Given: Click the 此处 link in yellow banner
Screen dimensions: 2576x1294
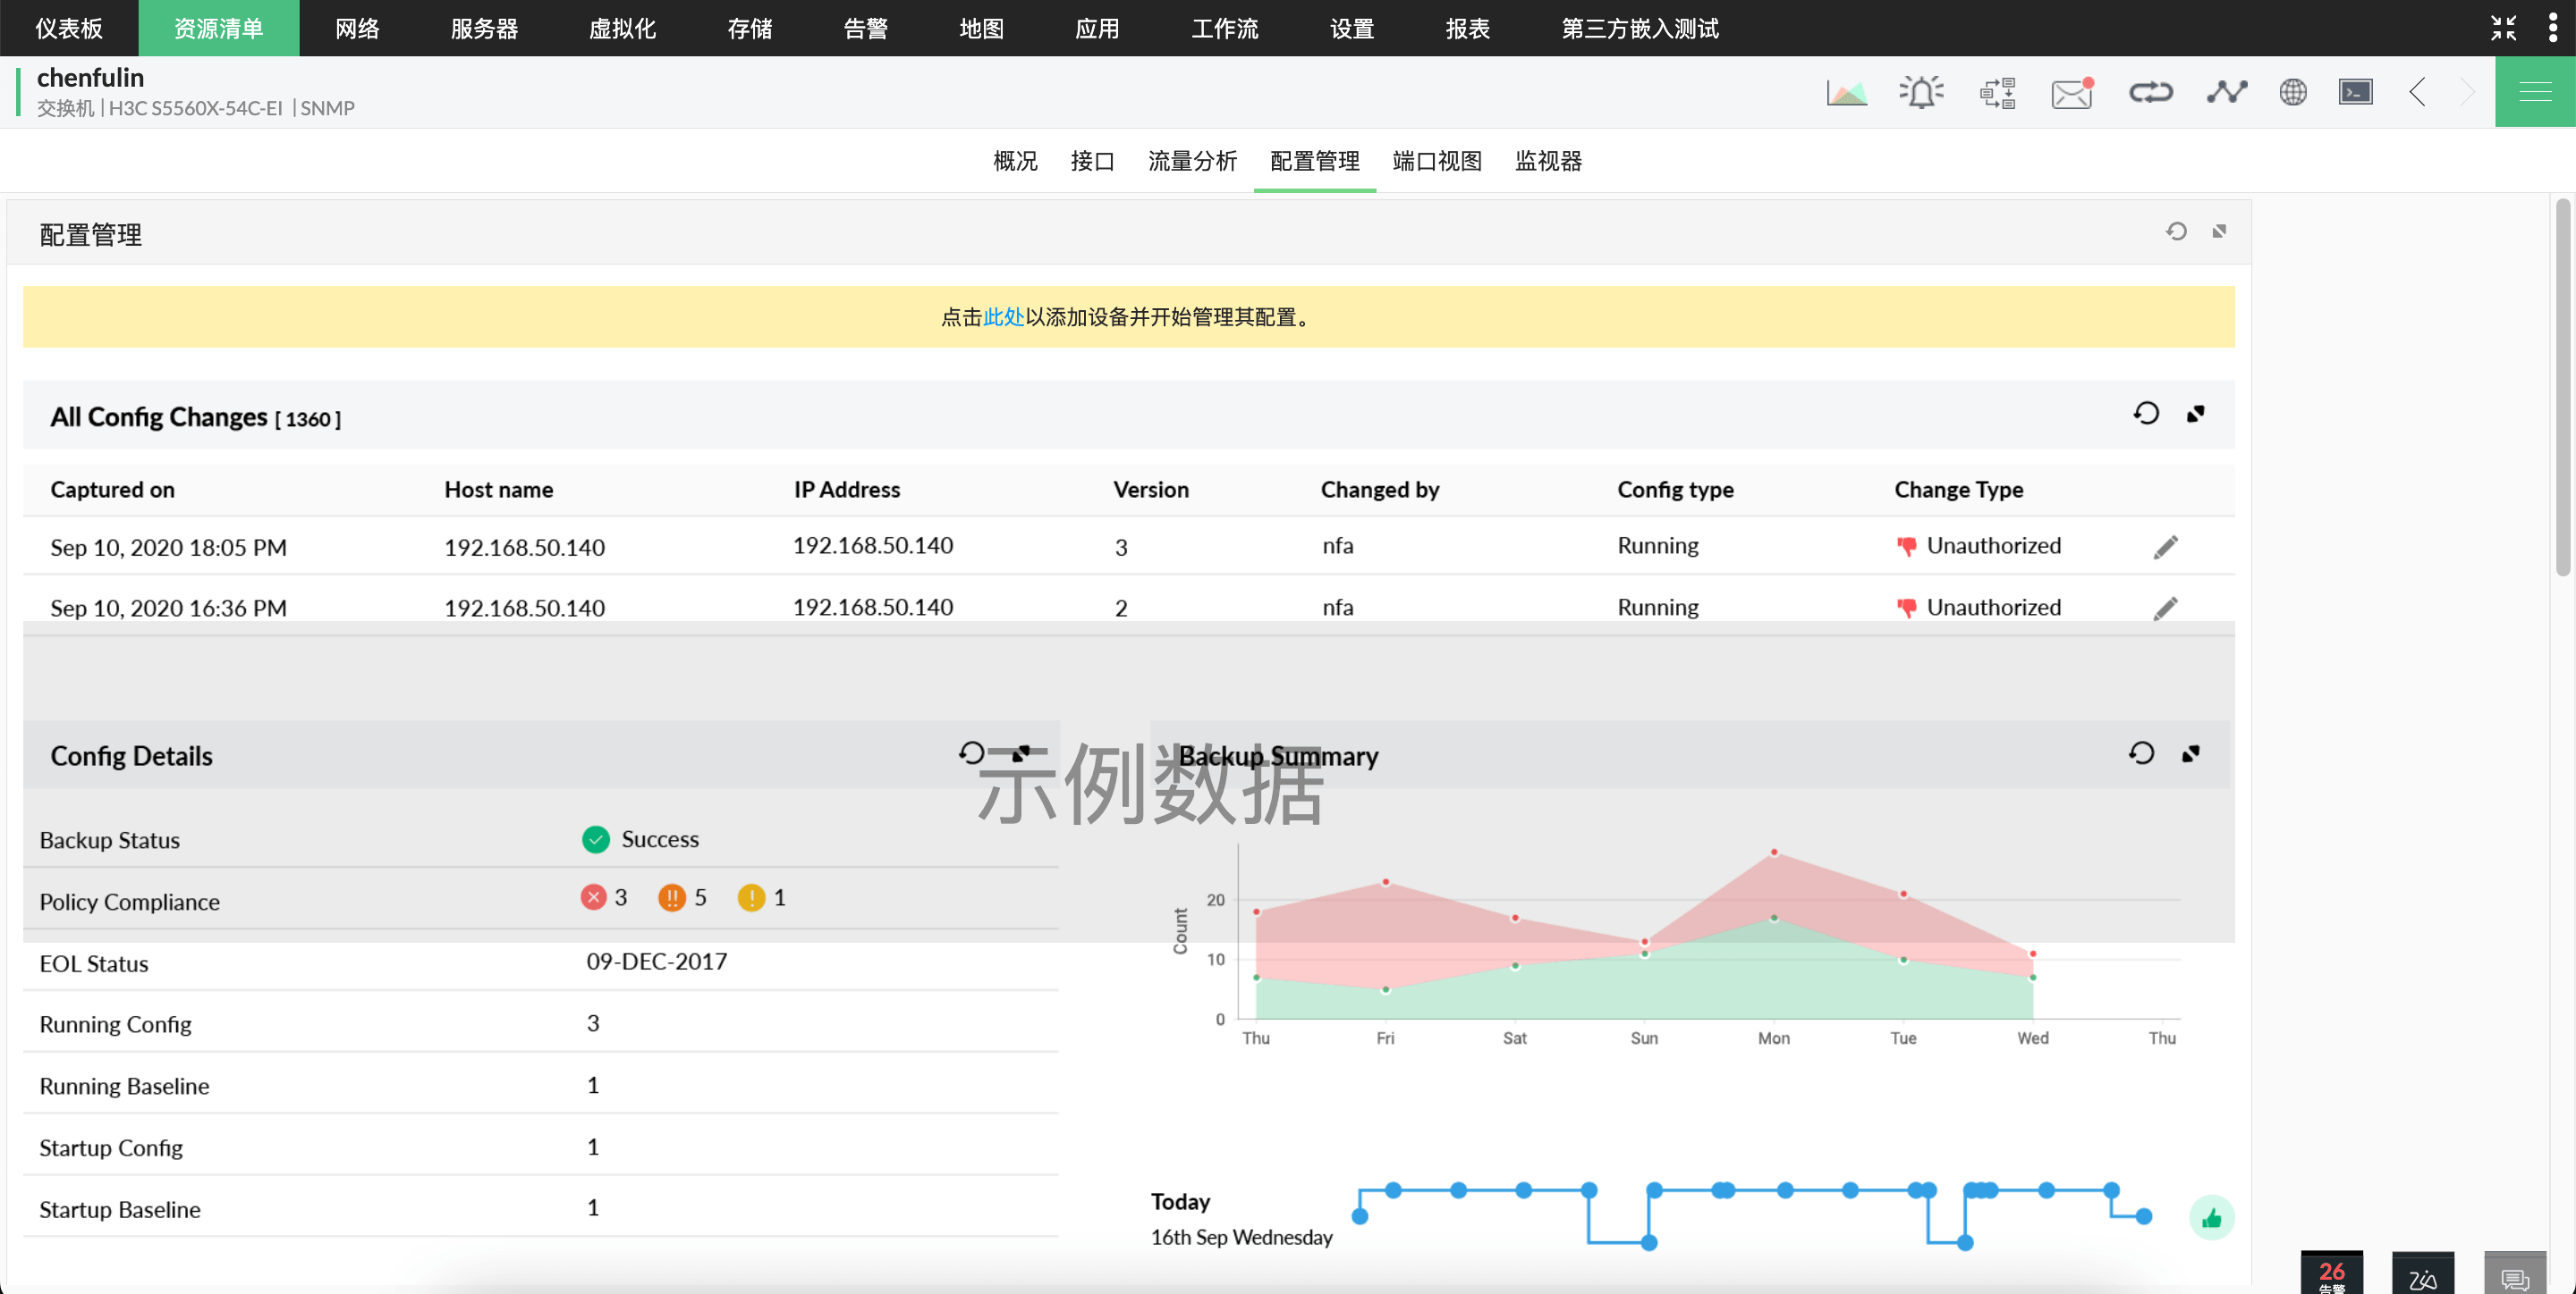Looking at the screenshot, I should (x=1003, y=318).
